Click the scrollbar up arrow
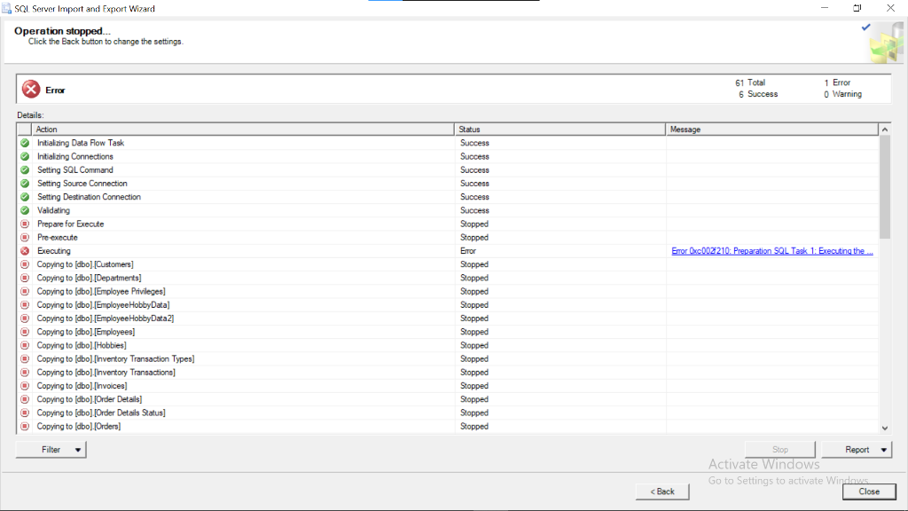Image resolution: width=908 pixels, height=511 pixels. point(885,130)
